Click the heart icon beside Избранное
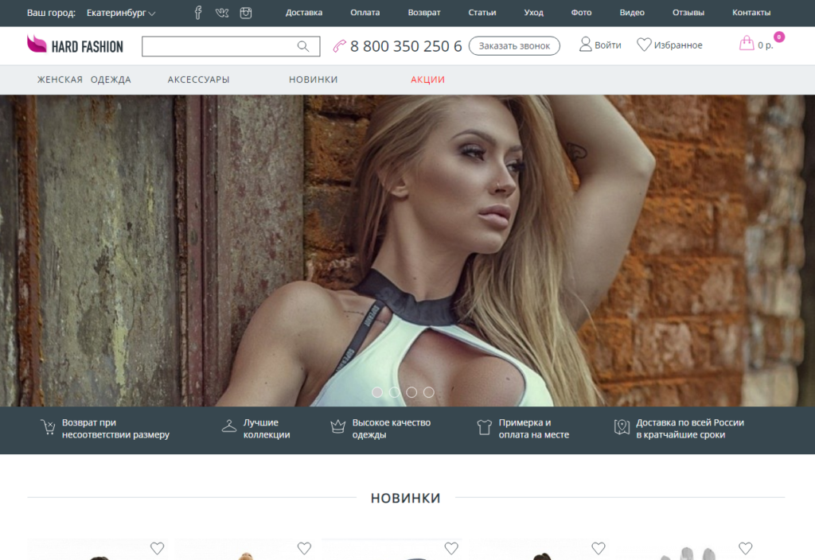815x560 pixels. [644, 45]
